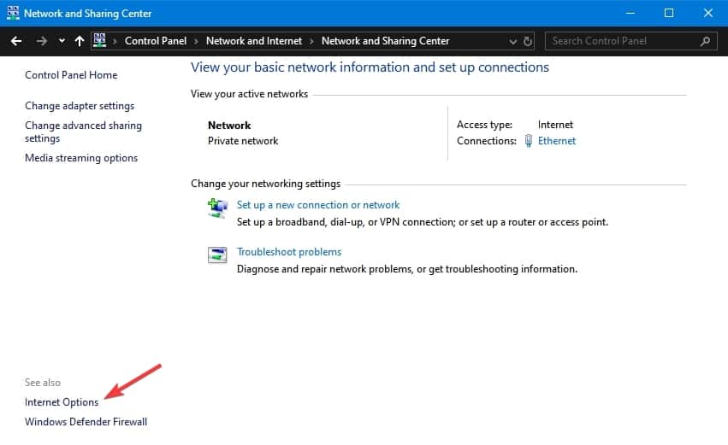Screen dimensions: 728x445
Task: Open Windows Defender Firewall link
Action: 86,422
